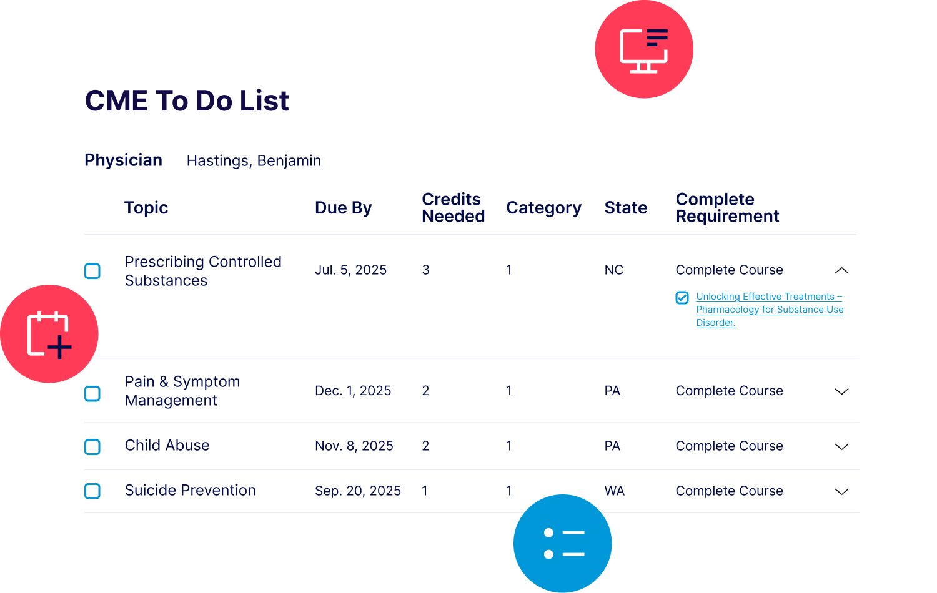Click the Topic column header

click(146, 208)
